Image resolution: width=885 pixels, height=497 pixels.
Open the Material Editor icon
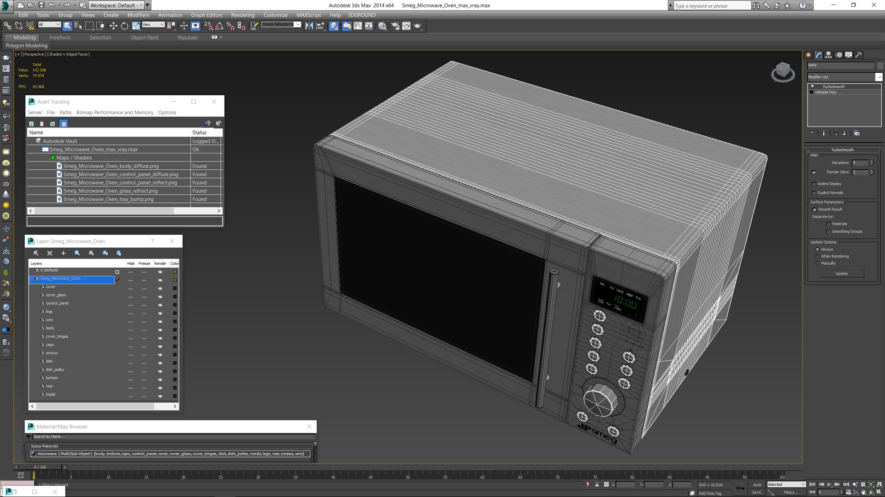382,26
